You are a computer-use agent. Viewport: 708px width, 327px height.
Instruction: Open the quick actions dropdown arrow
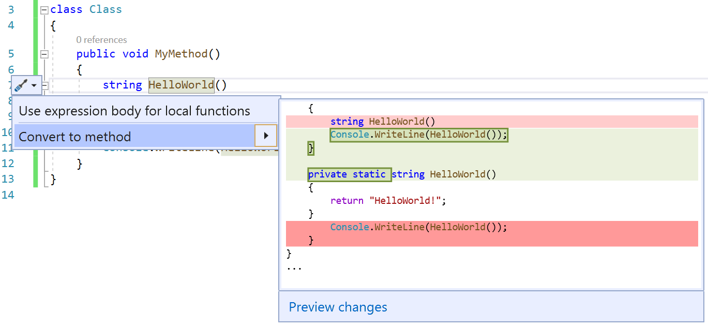pyautogui.click(x=34, y=85)
